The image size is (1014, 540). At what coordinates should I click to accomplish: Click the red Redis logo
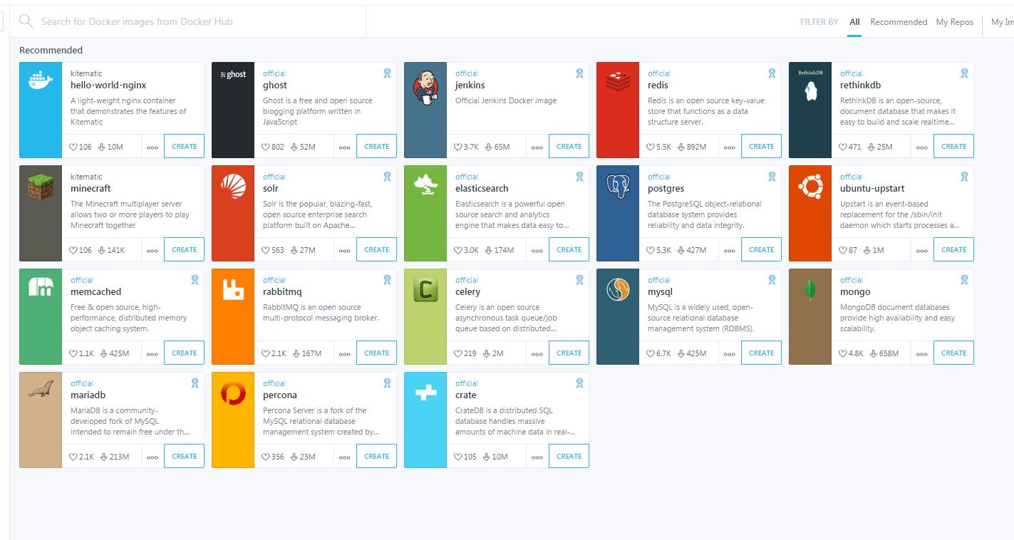coord(618,81)
